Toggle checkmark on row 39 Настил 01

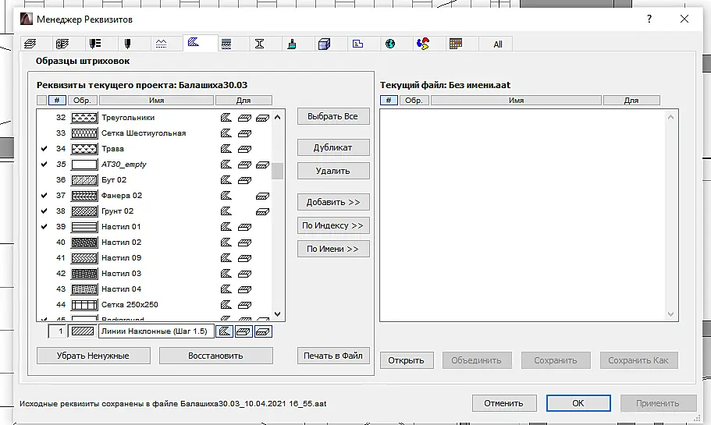point(44,227)
